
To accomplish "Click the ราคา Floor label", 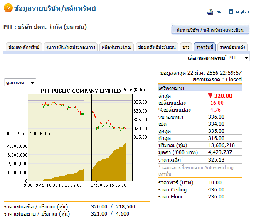I will coord(170,197).
